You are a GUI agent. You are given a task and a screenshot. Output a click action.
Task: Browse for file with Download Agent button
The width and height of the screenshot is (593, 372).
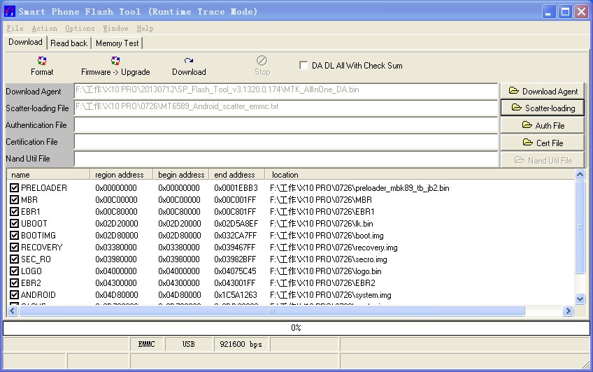tap(543, 91)
